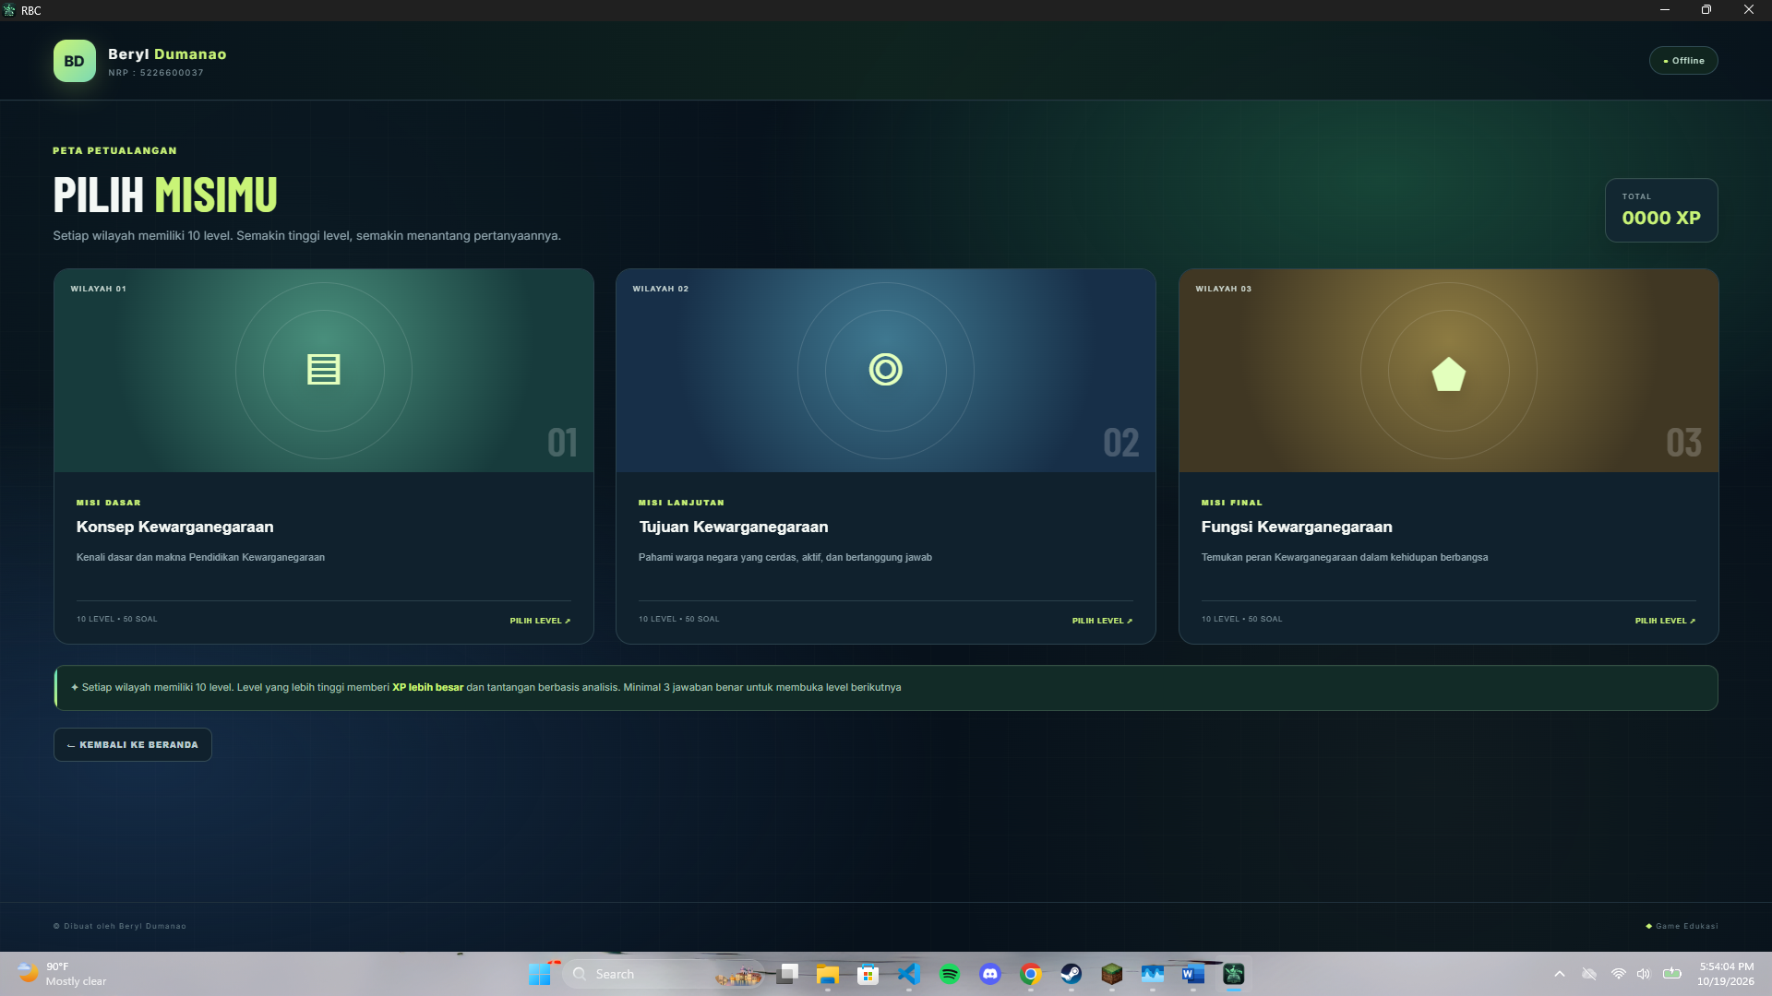The image size is (1772, 996).
Task: Click the Fungsi Kewarganegaraan title
Action: (1297, 527)
